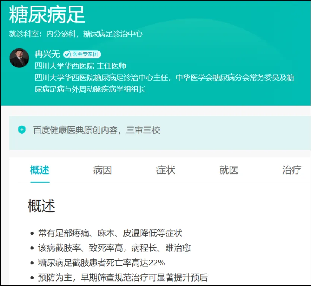The width and height of the screenshot is (311, 286).
Task: Click bullet 常有足部疼痛、麻木、皮温降低等症状
Action: 110,233
